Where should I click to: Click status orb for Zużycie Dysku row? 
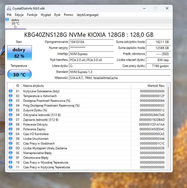(x=10, y=110)
